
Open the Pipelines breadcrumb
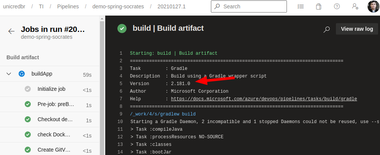pyautogui.click(x=68, y=6)
